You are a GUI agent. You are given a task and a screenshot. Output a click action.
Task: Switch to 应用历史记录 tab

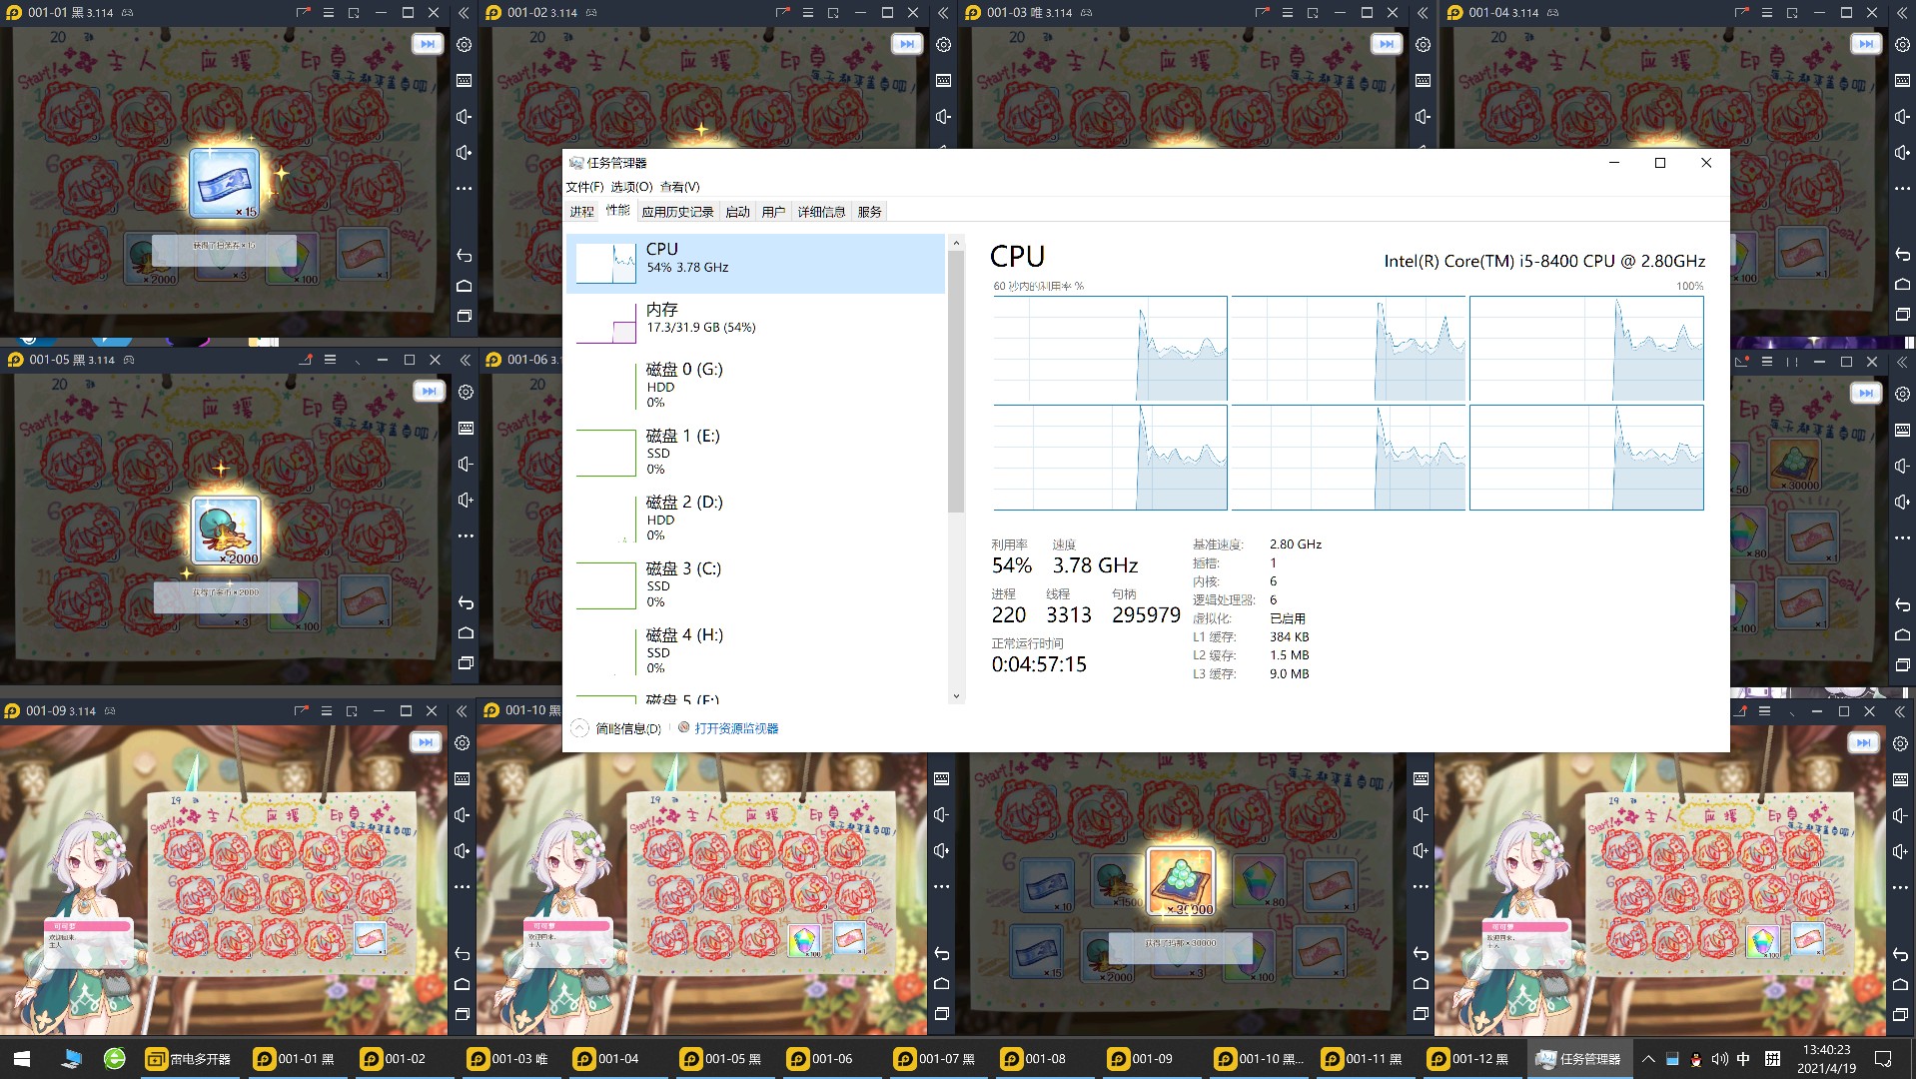point(677,212)
